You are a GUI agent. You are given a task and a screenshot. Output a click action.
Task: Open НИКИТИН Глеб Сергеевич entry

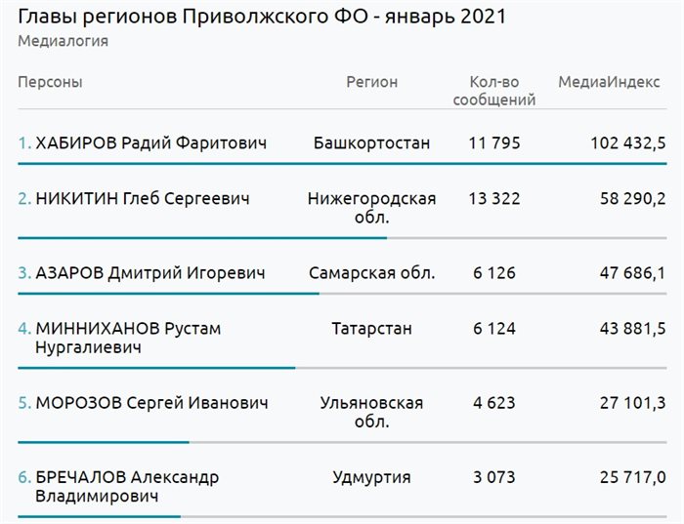pos(142,199)
